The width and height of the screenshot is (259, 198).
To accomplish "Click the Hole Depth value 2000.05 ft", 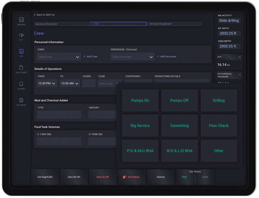I will pos(229,46).
